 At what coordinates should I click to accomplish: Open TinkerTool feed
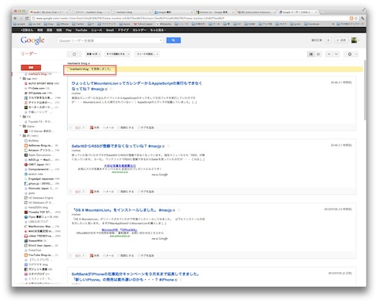tap(32, 250)
